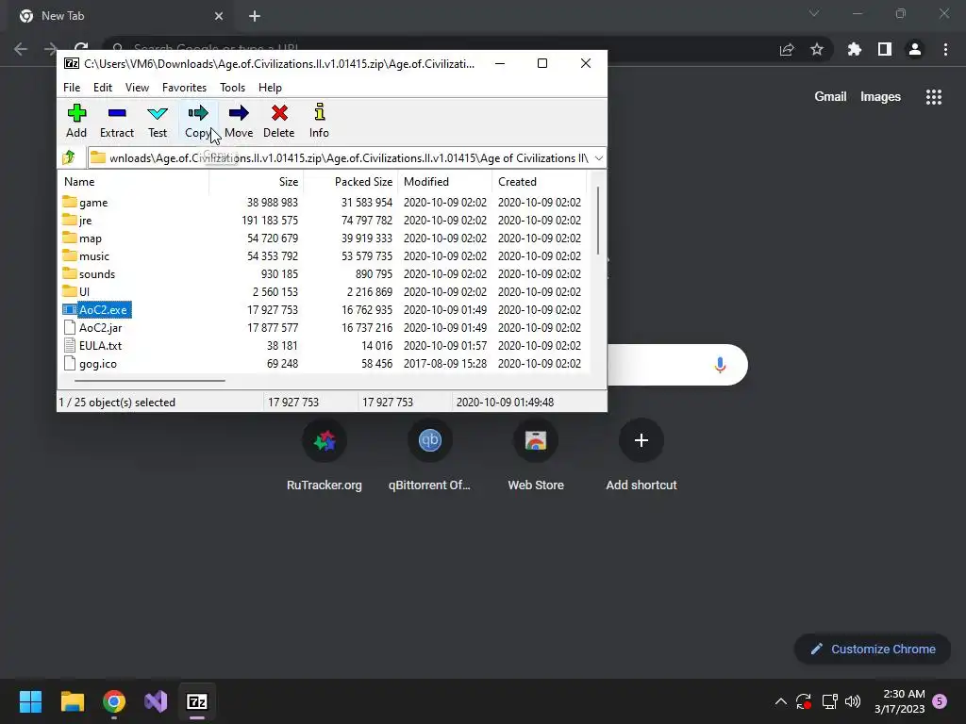Expand the 7-Zip address path dropdown

click(x=599, y=158)
